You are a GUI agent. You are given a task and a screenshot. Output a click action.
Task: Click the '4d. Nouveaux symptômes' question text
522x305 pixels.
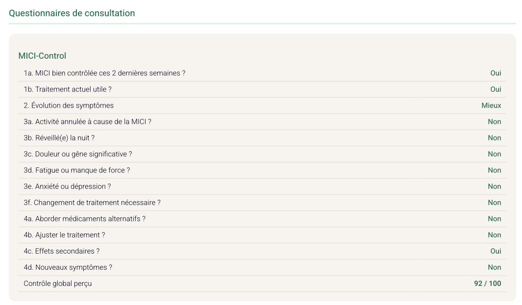68,267
